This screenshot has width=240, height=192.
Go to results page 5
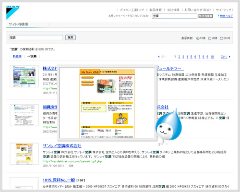tap(191, 57)
